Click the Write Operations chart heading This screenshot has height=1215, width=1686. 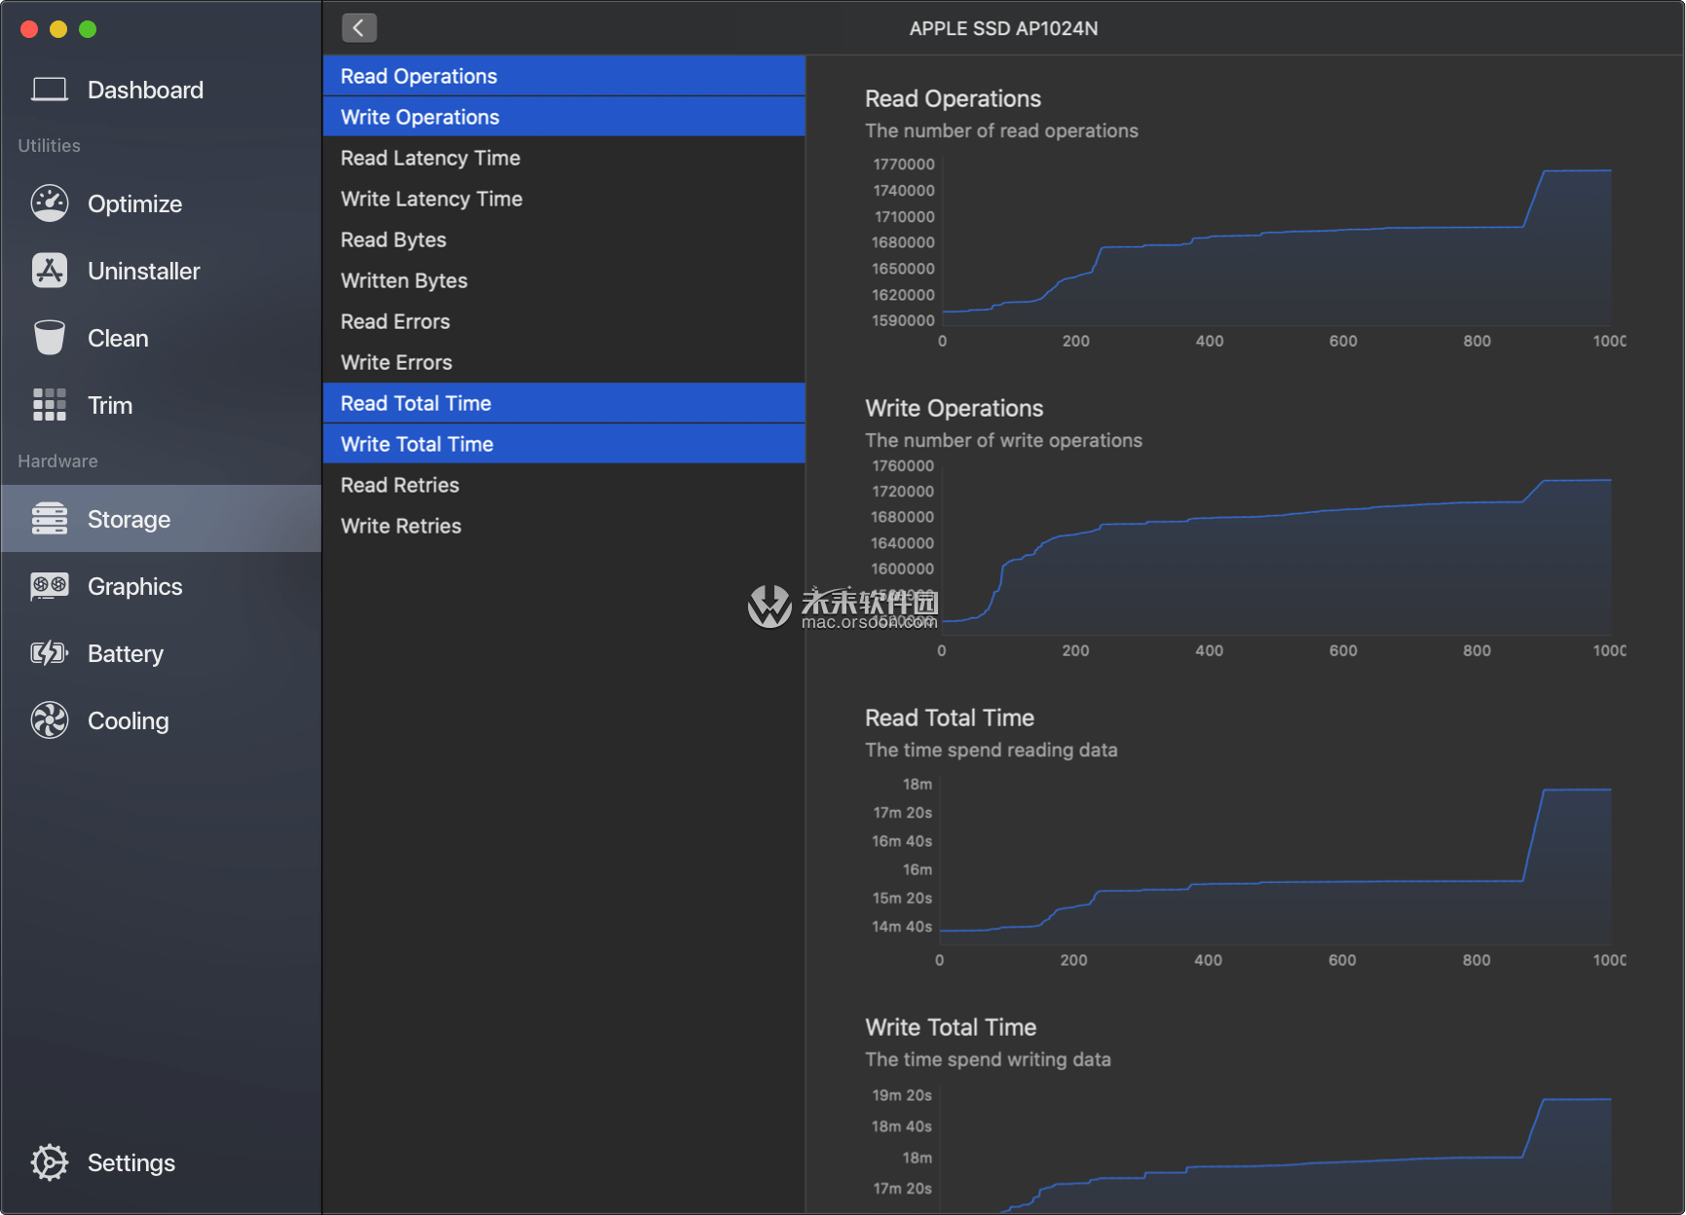(x=955, y=408)
